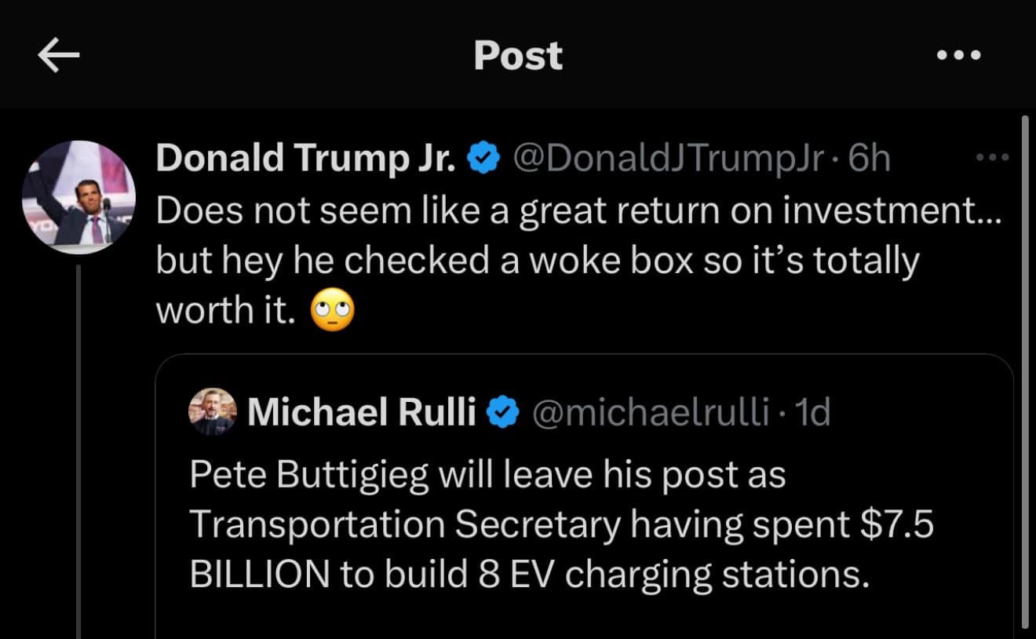Click the 6h post timestamp
This screenshot has height=639, width=1036.
click(870, 159)
